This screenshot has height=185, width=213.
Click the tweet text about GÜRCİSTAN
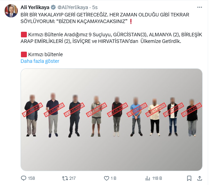(111, 38)
